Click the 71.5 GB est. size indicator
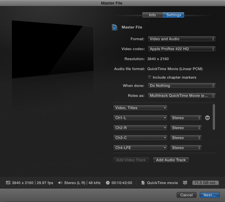The width and height of the screenshot is (225, 202). [x=205, y=183]
